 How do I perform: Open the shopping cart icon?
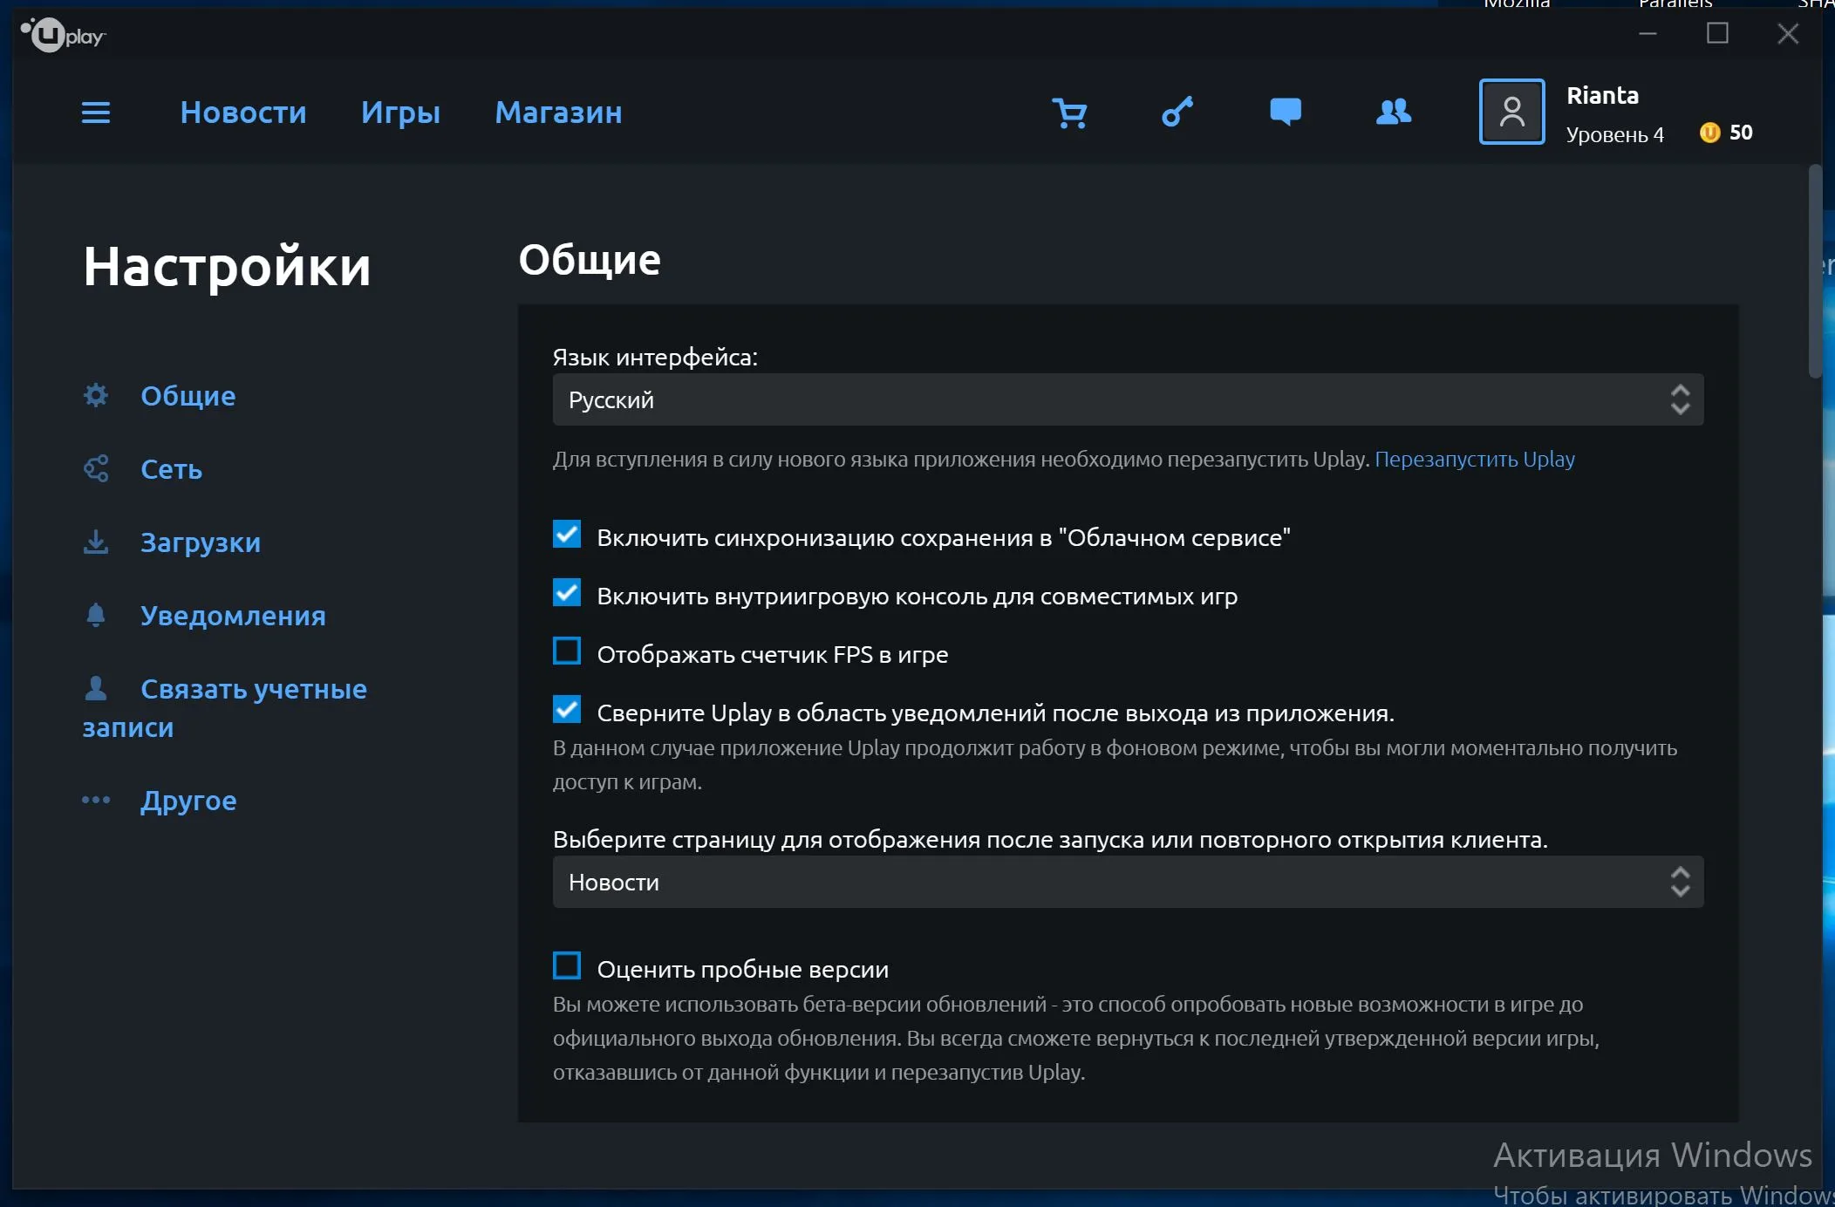click(x=1069, y=113)
